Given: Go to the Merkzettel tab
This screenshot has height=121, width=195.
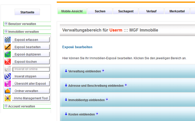Looking at the screenshot, I should click(x=177, y=11).
